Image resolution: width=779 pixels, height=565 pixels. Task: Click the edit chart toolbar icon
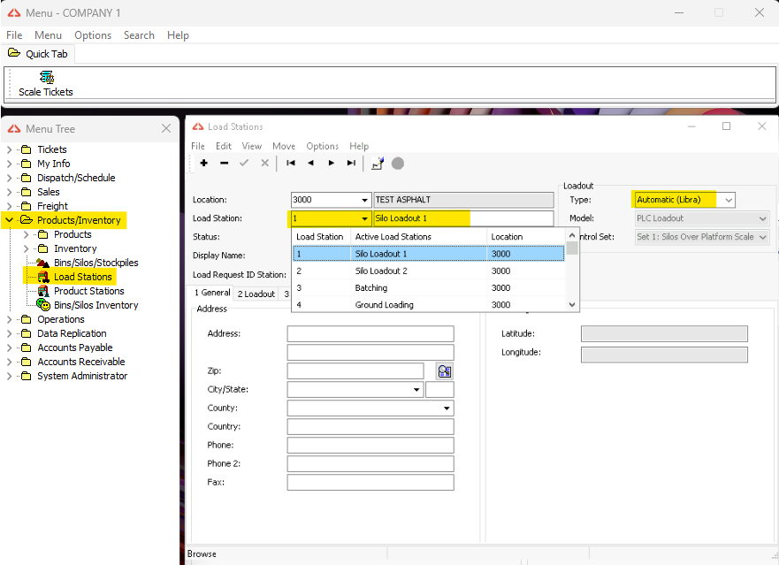coord(378,164)
